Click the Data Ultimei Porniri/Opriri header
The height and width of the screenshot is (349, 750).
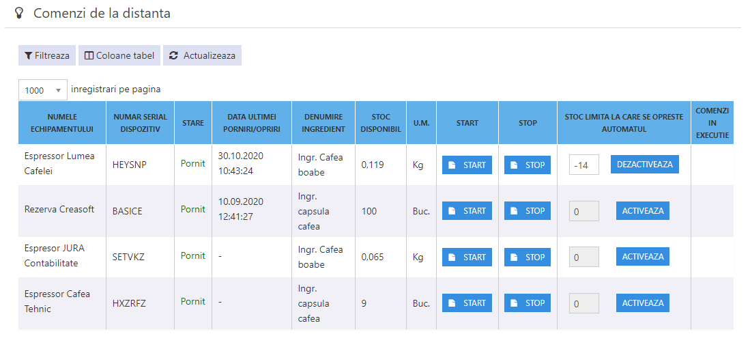coord(252,123)
